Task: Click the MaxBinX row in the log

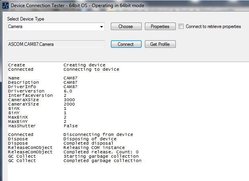Action: (x=37, y=117)
